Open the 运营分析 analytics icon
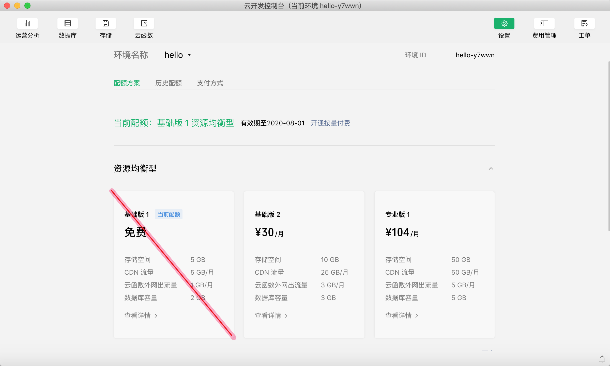Viewport: 610px width, 366px height. point(27,24)
